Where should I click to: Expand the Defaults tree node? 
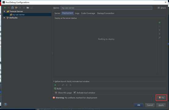click(x=4, y=18)
